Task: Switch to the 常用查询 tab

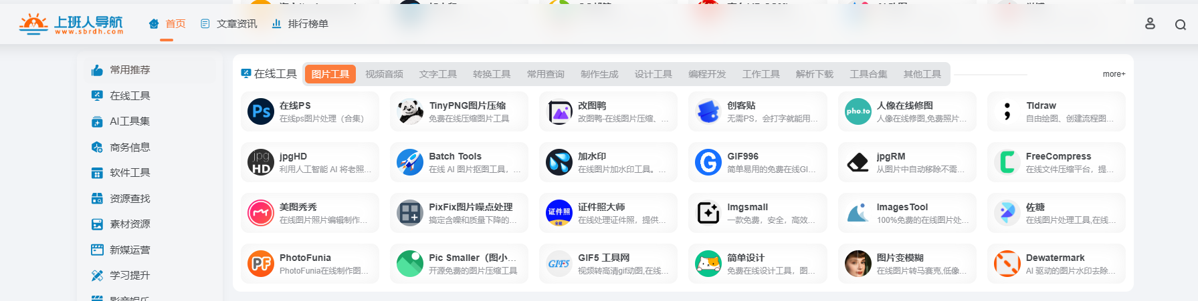Action: click(x=546, y=74)
